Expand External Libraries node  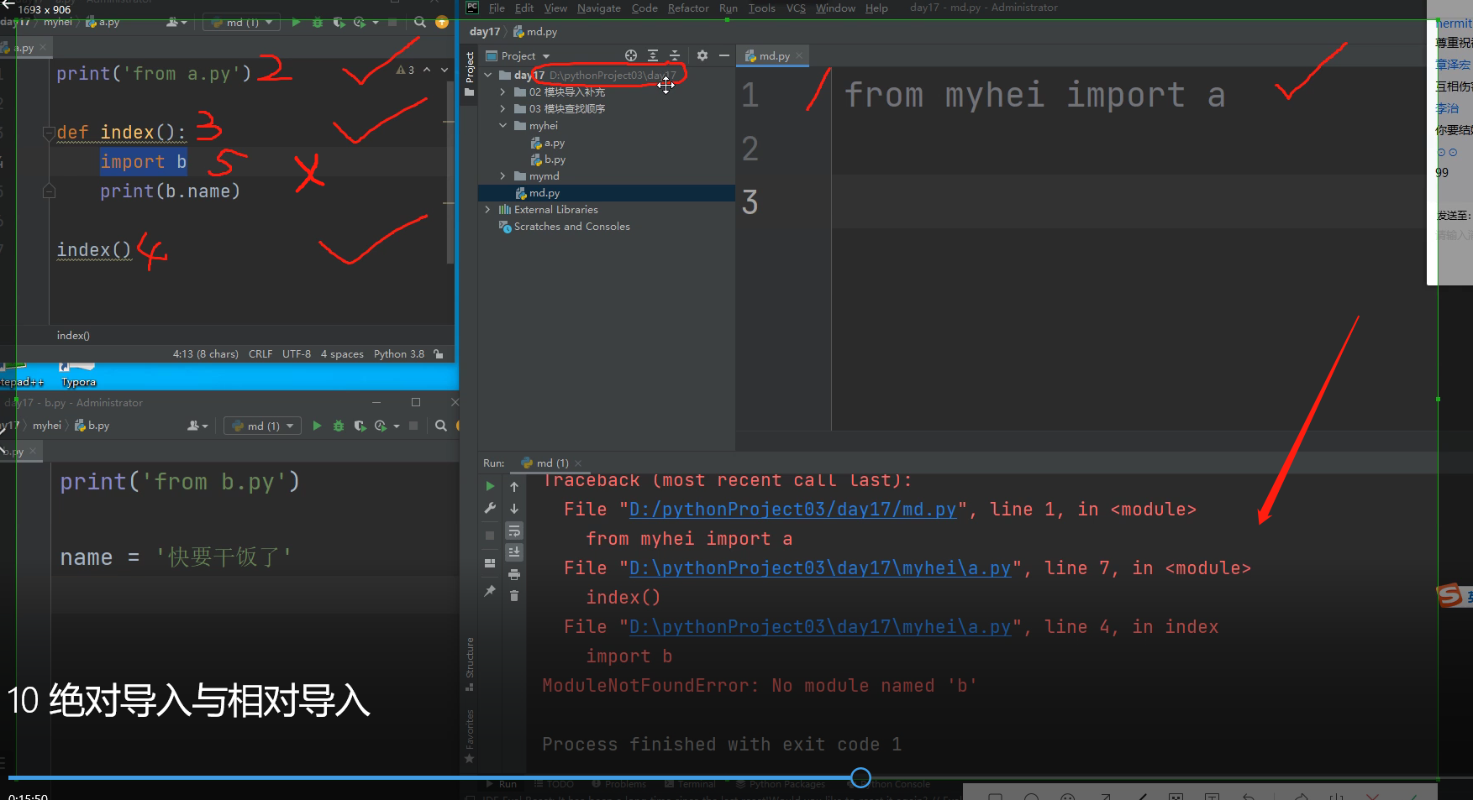pyautogui.click(x=488, y=210)
